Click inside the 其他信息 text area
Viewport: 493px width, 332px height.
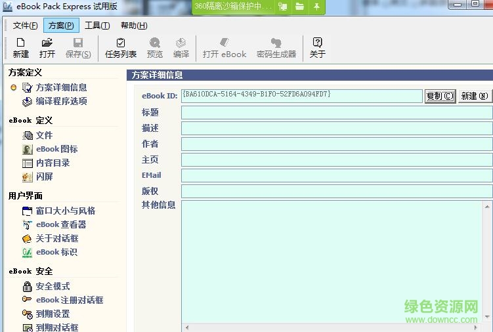pos(332,262)
